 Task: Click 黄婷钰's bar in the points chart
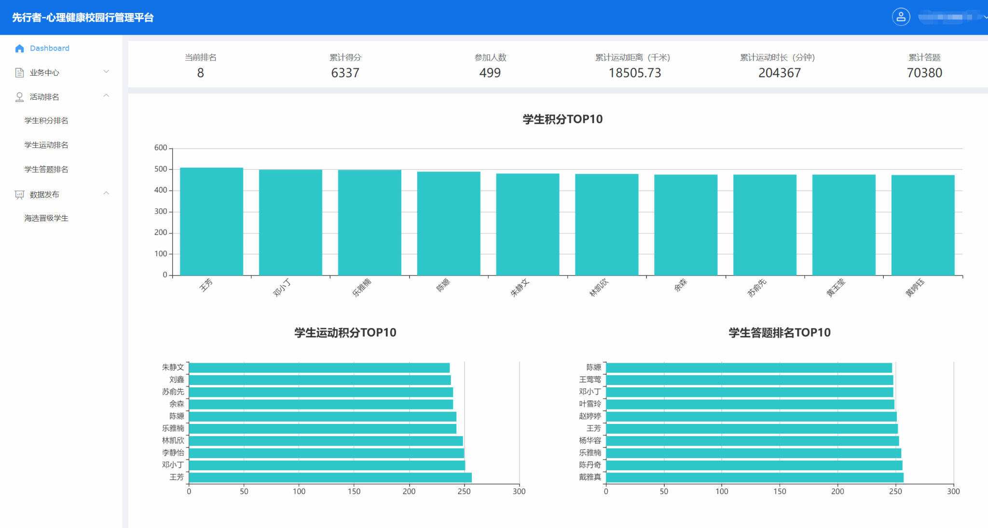coord(922,225)
